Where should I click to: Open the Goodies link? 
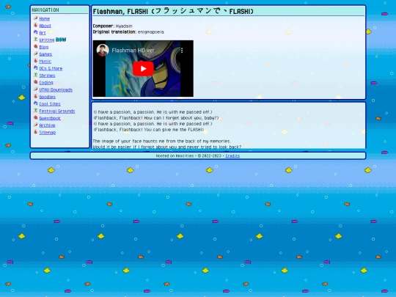tap(47, 97)
